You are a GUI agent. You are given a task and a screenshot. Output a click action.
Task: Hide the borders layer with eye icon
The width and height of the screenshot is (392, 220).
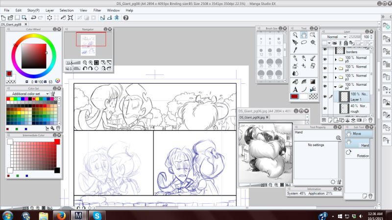pos(325,49)
